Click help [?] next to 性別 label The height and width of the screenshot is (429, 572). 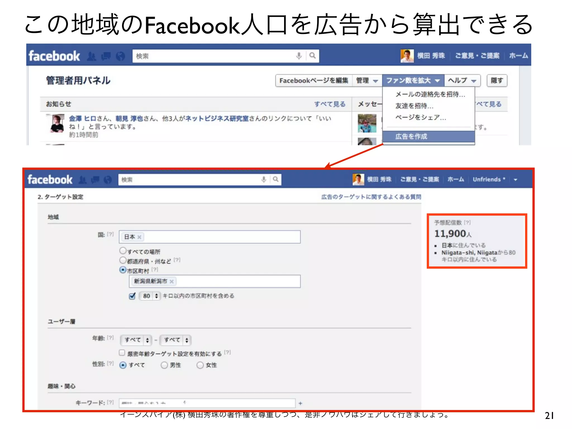point(110,364)
